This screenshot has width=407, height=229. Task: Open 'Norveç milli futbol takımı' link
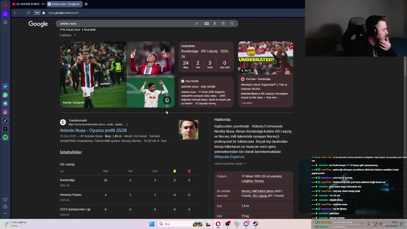258,191
